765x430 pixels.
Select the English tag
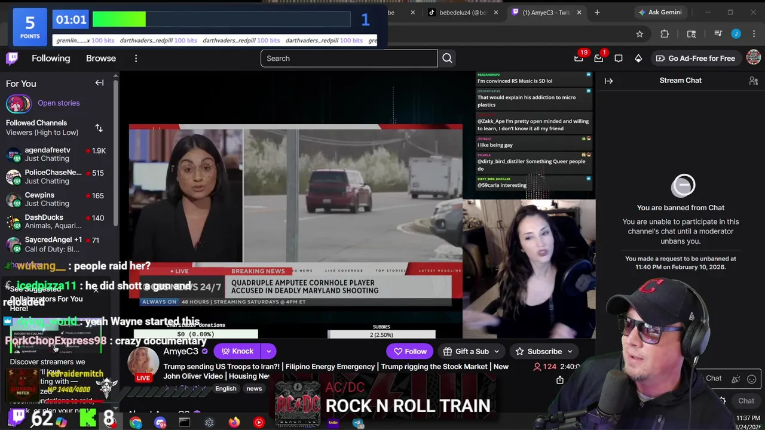[226, 388]
